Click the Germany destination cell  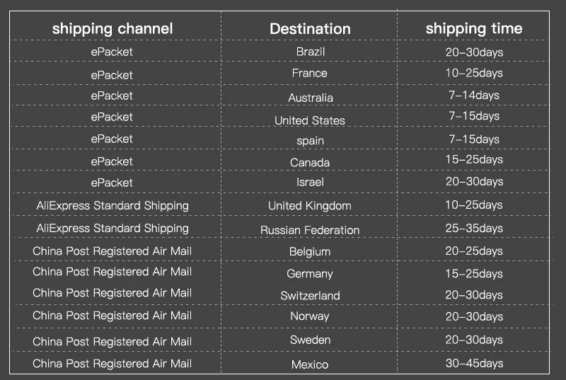click(x=310, y=274)
